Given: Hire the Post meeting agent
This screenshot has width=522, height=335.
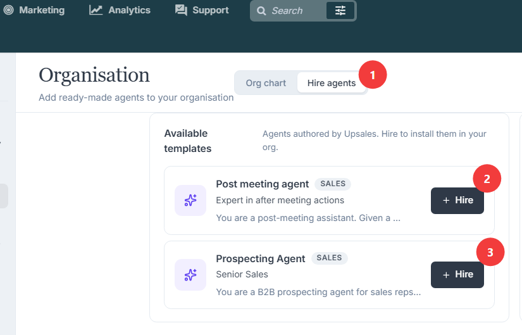Looking at the screenshot, I should coord(457,200).
